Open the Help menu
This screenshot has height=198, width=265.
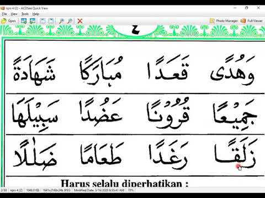36,14
